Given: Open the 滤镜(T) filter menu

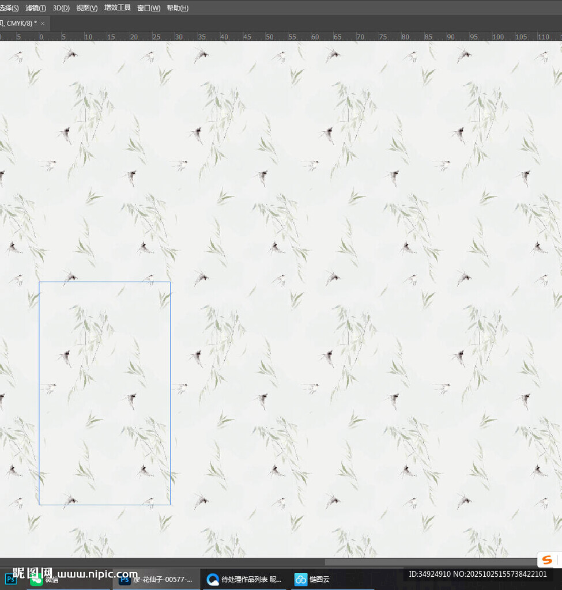Looking at the screenshot, I should pyautogui.click(x=36, y=8).
